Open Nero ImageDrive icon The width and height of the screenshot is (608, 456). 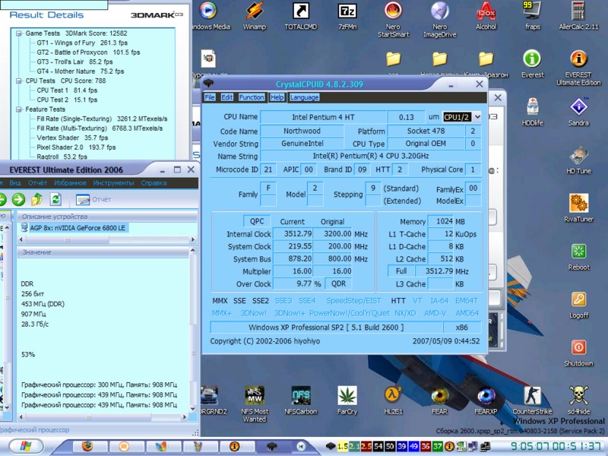click(440, 18)
